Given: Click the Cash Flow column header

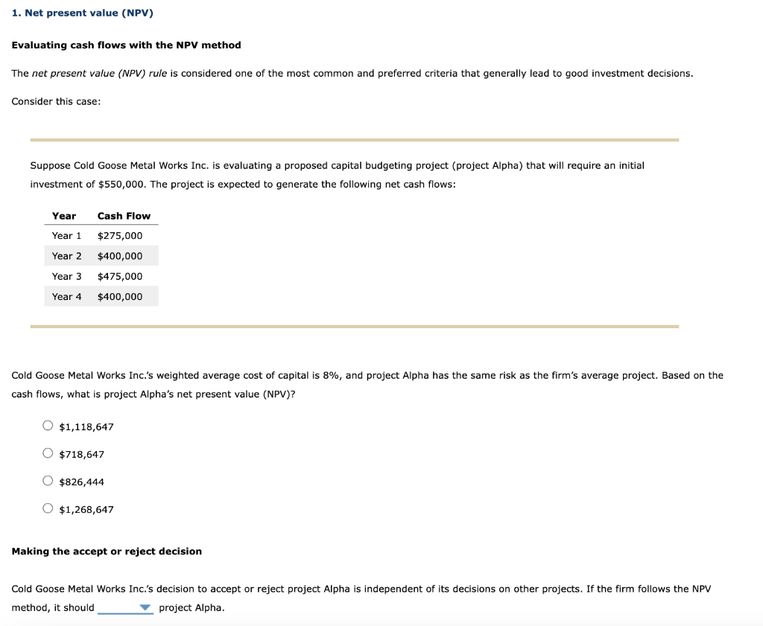Looking at the screenshot, I should point(124,215).
